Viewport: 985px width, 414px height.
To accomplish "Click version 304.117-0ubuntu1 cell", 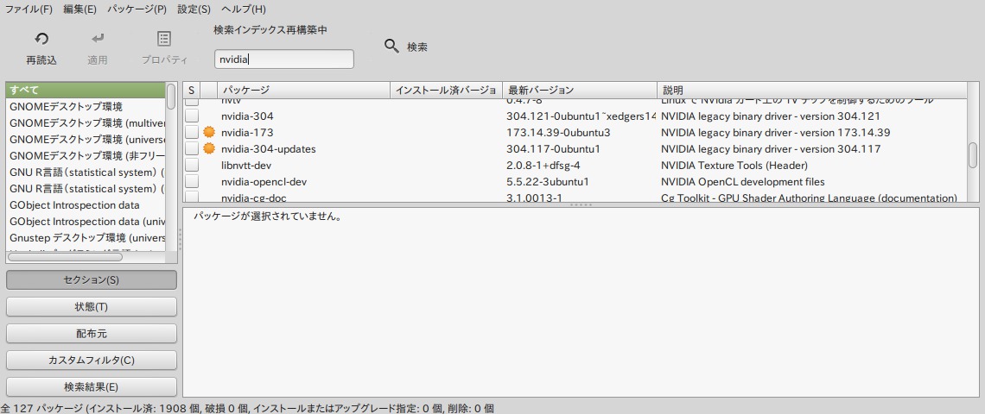I will tap(554, 149).
